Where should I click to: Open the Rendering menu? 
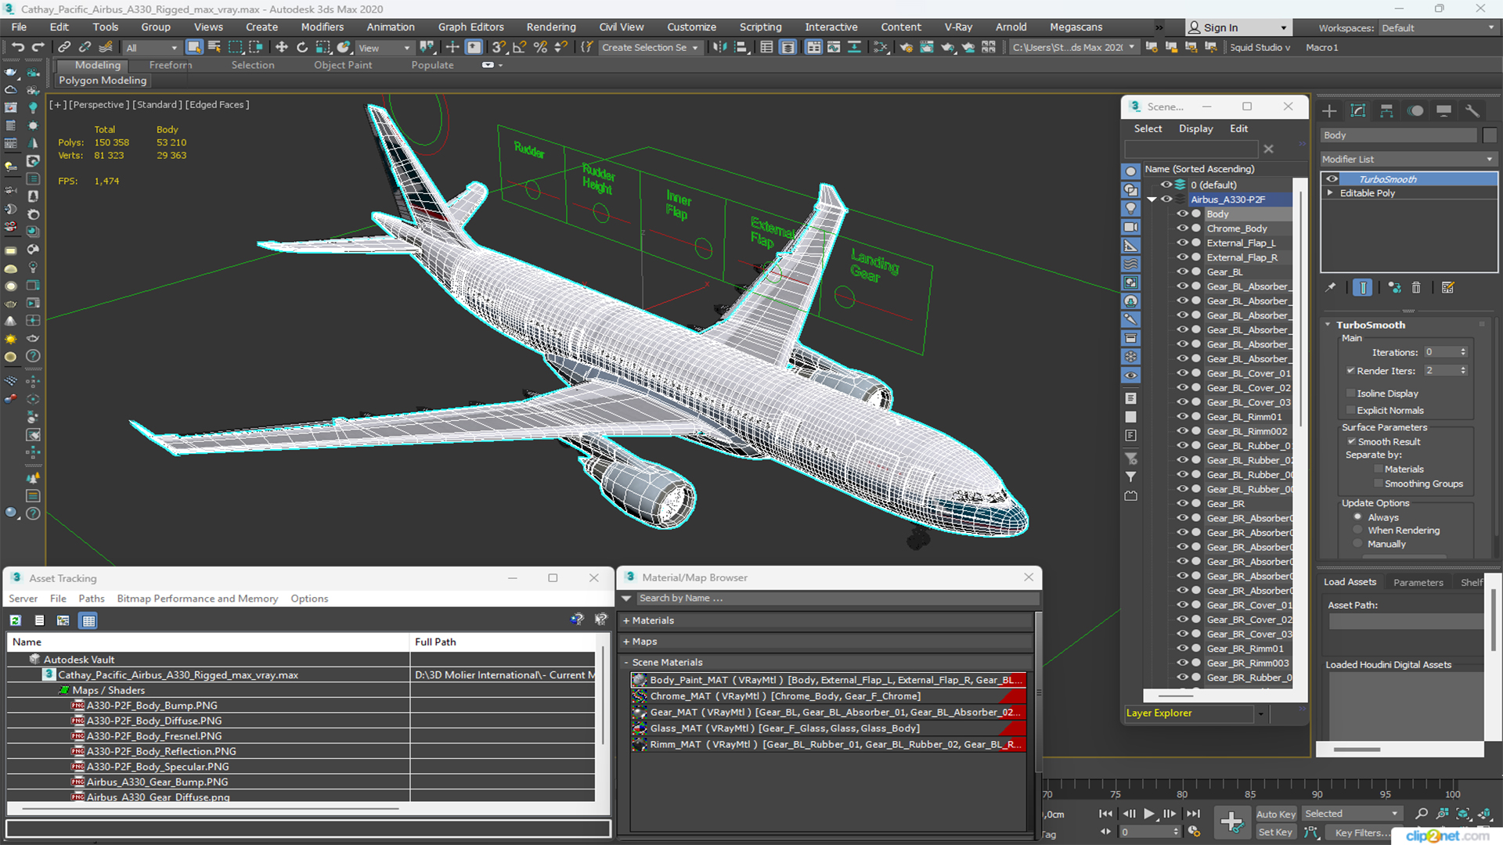coord(550,27)
